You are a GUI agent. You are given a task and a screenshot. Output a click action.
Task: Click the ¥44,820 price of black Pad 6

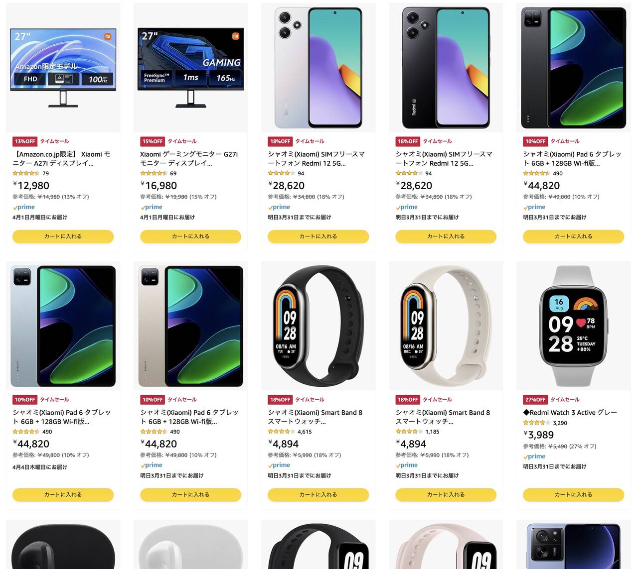[542, 186]
